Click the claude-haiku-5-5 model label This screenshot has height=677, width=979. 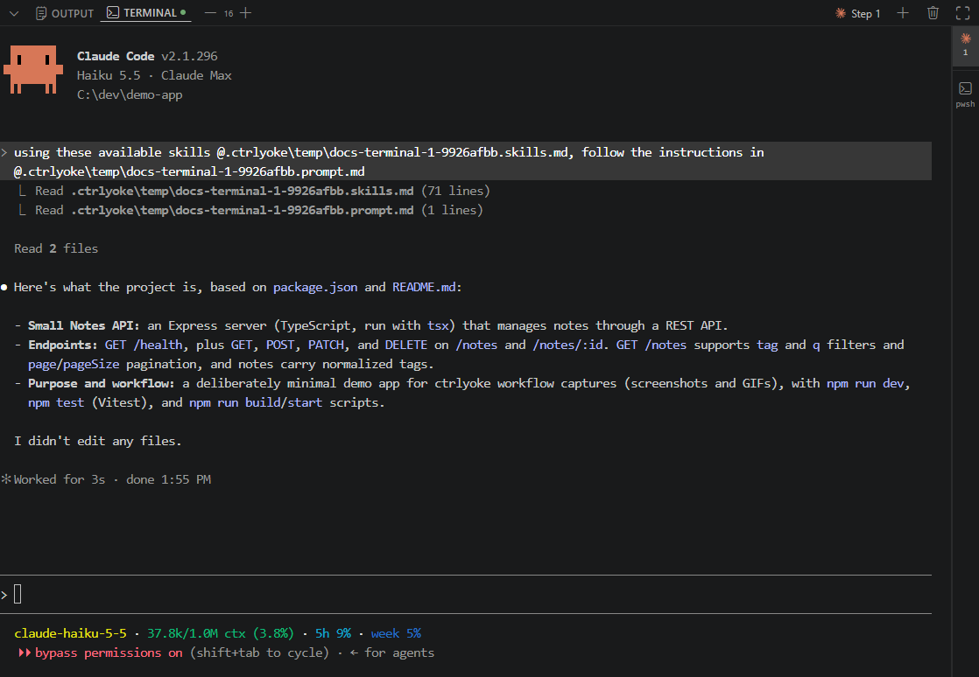tap(71, 633)
